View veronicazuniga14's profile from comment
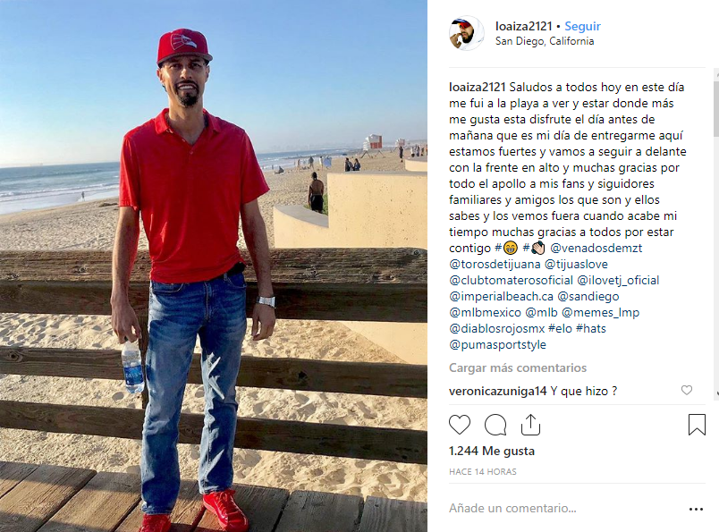This screenshot has width=719, height=532. pyautogui.click(x=497, y=392)
